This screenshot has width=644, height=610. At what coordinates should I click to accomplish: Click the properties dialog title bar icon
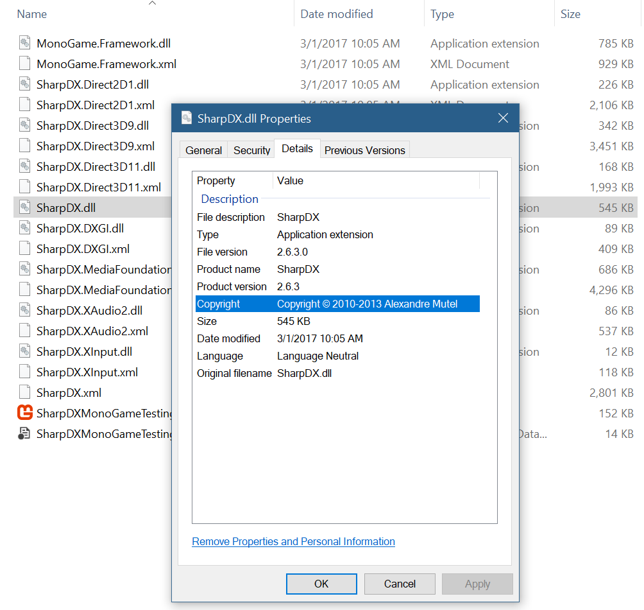187,118
